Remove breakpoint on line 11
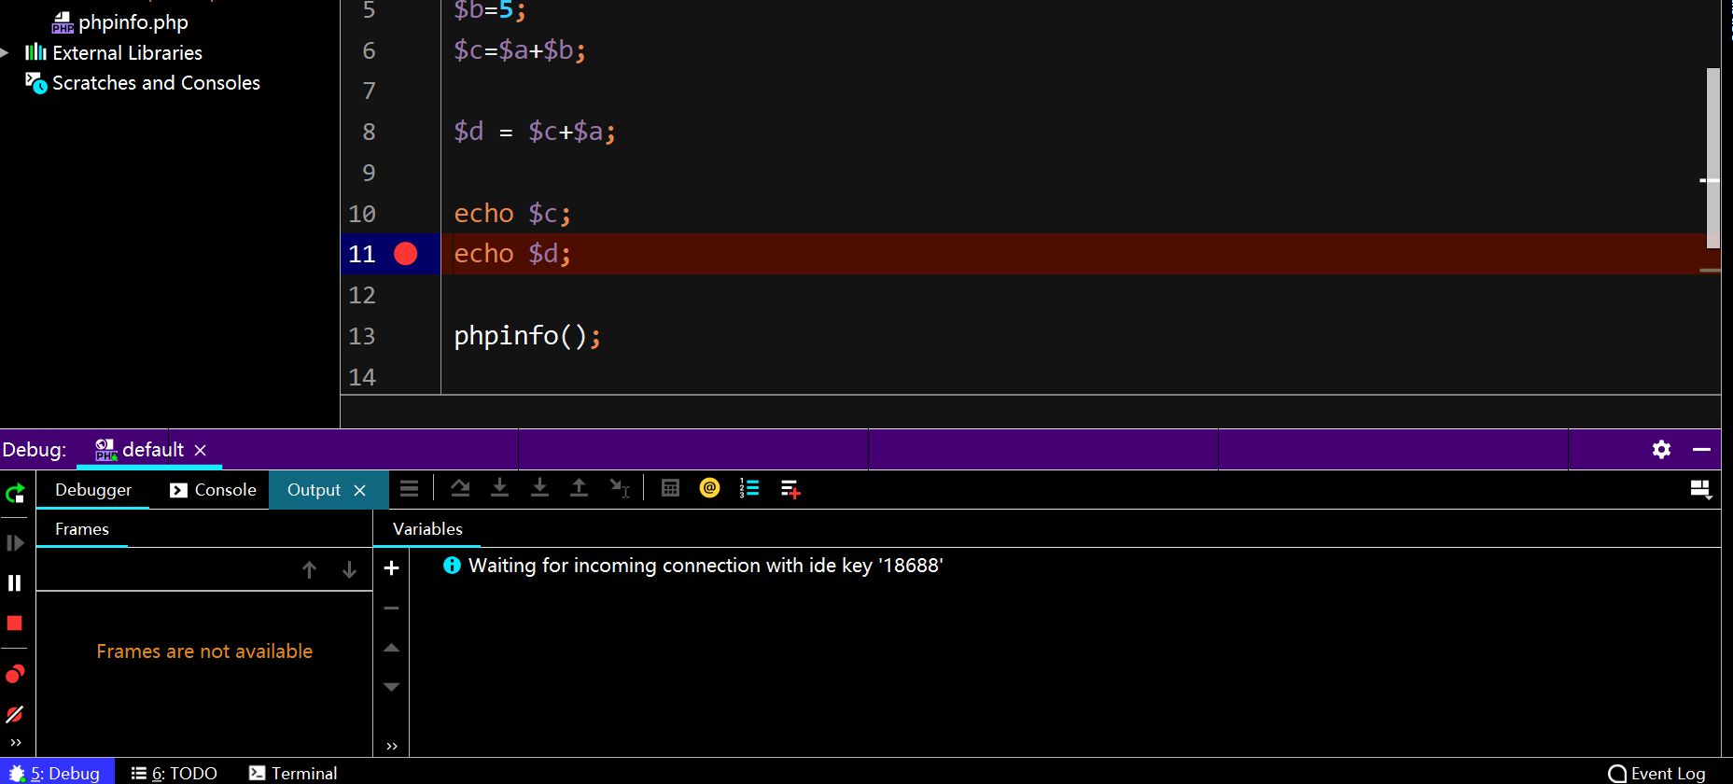 click(x=406, y=254)
